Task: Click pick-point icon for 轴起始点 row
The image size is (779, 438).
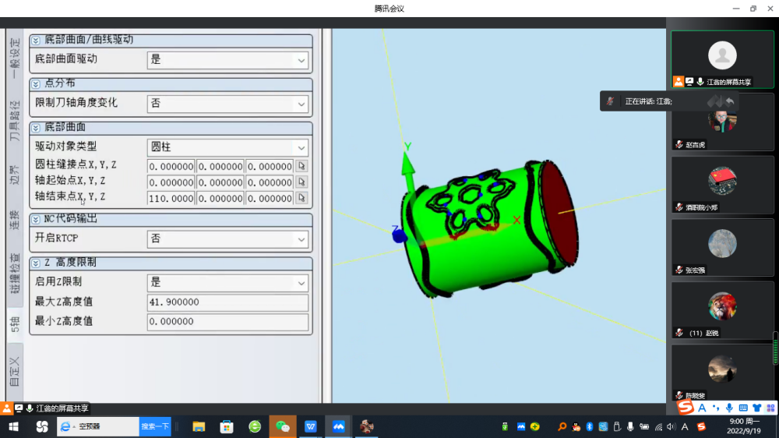Action: (x=301, y=182)
